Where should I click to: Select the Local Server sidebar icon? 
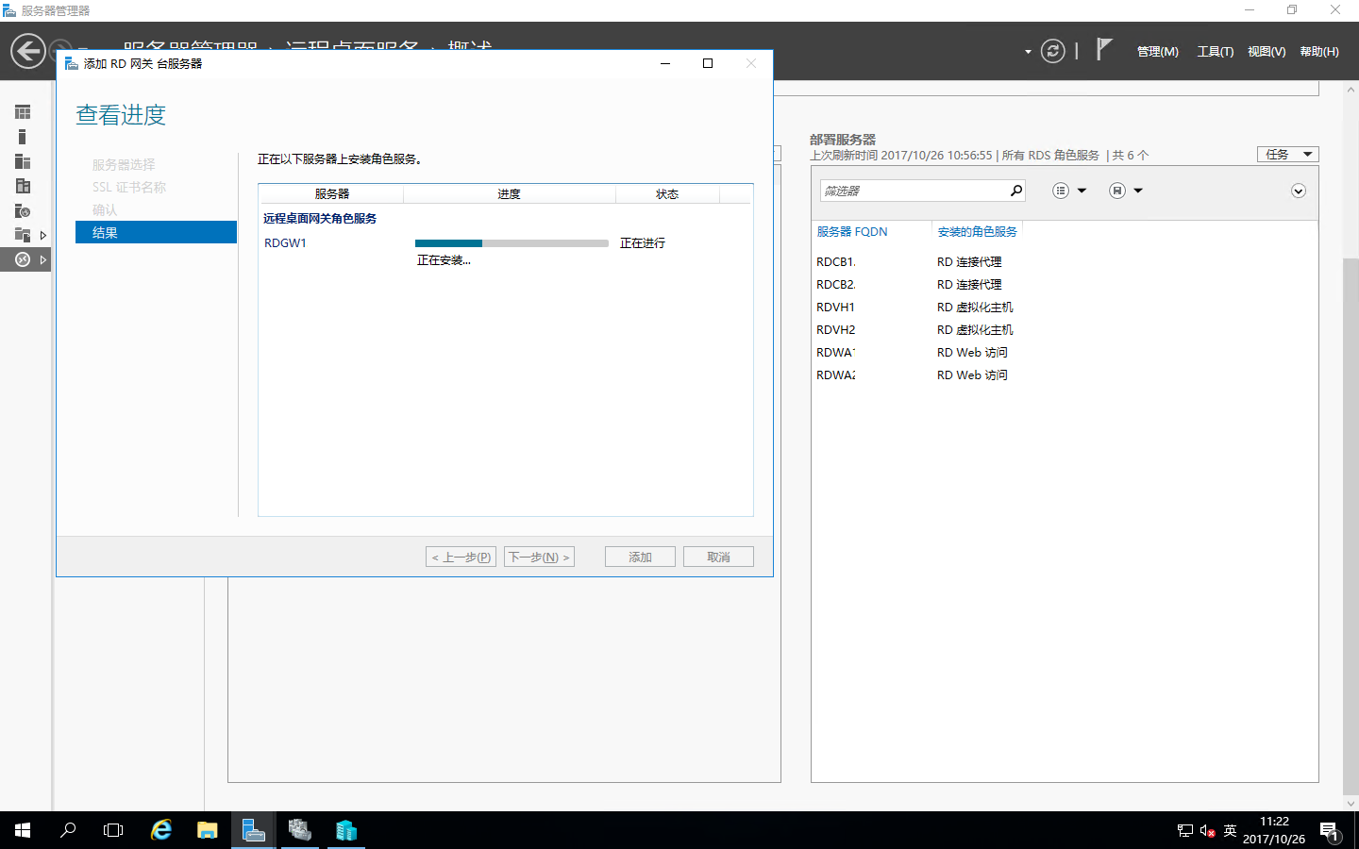tap(23, 137)
